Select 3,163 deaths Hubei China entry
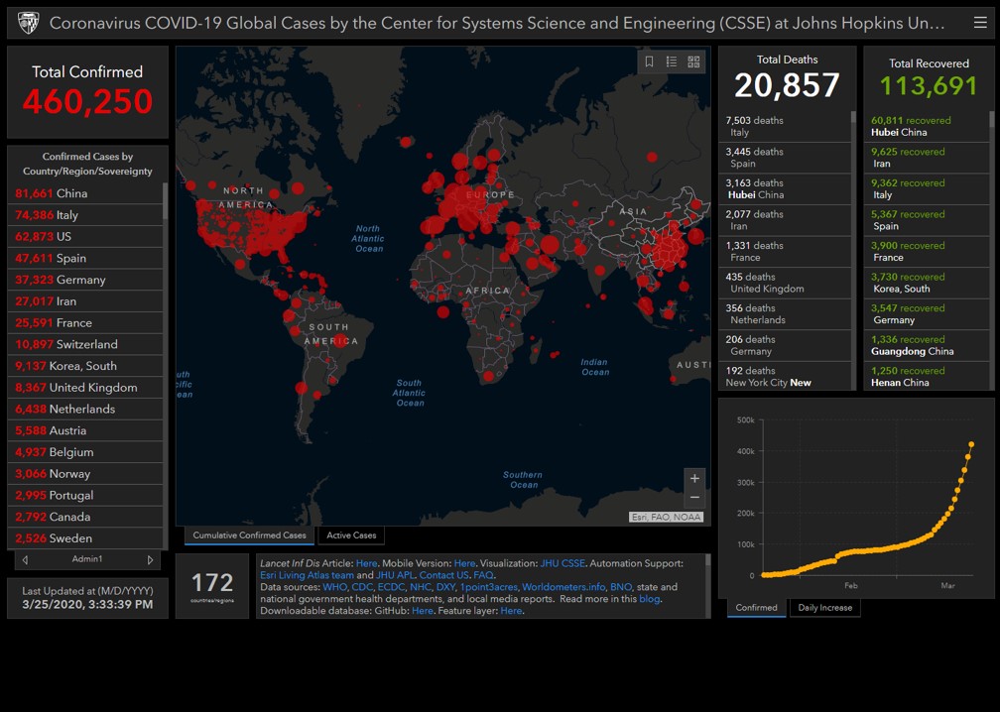Screen dimensions: 1000x712 [785, 188]
